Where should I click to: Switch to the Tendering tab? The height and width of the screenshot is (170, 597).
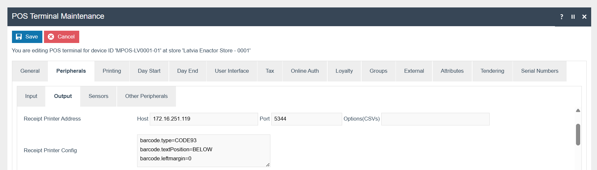click(x=492, y=71)
